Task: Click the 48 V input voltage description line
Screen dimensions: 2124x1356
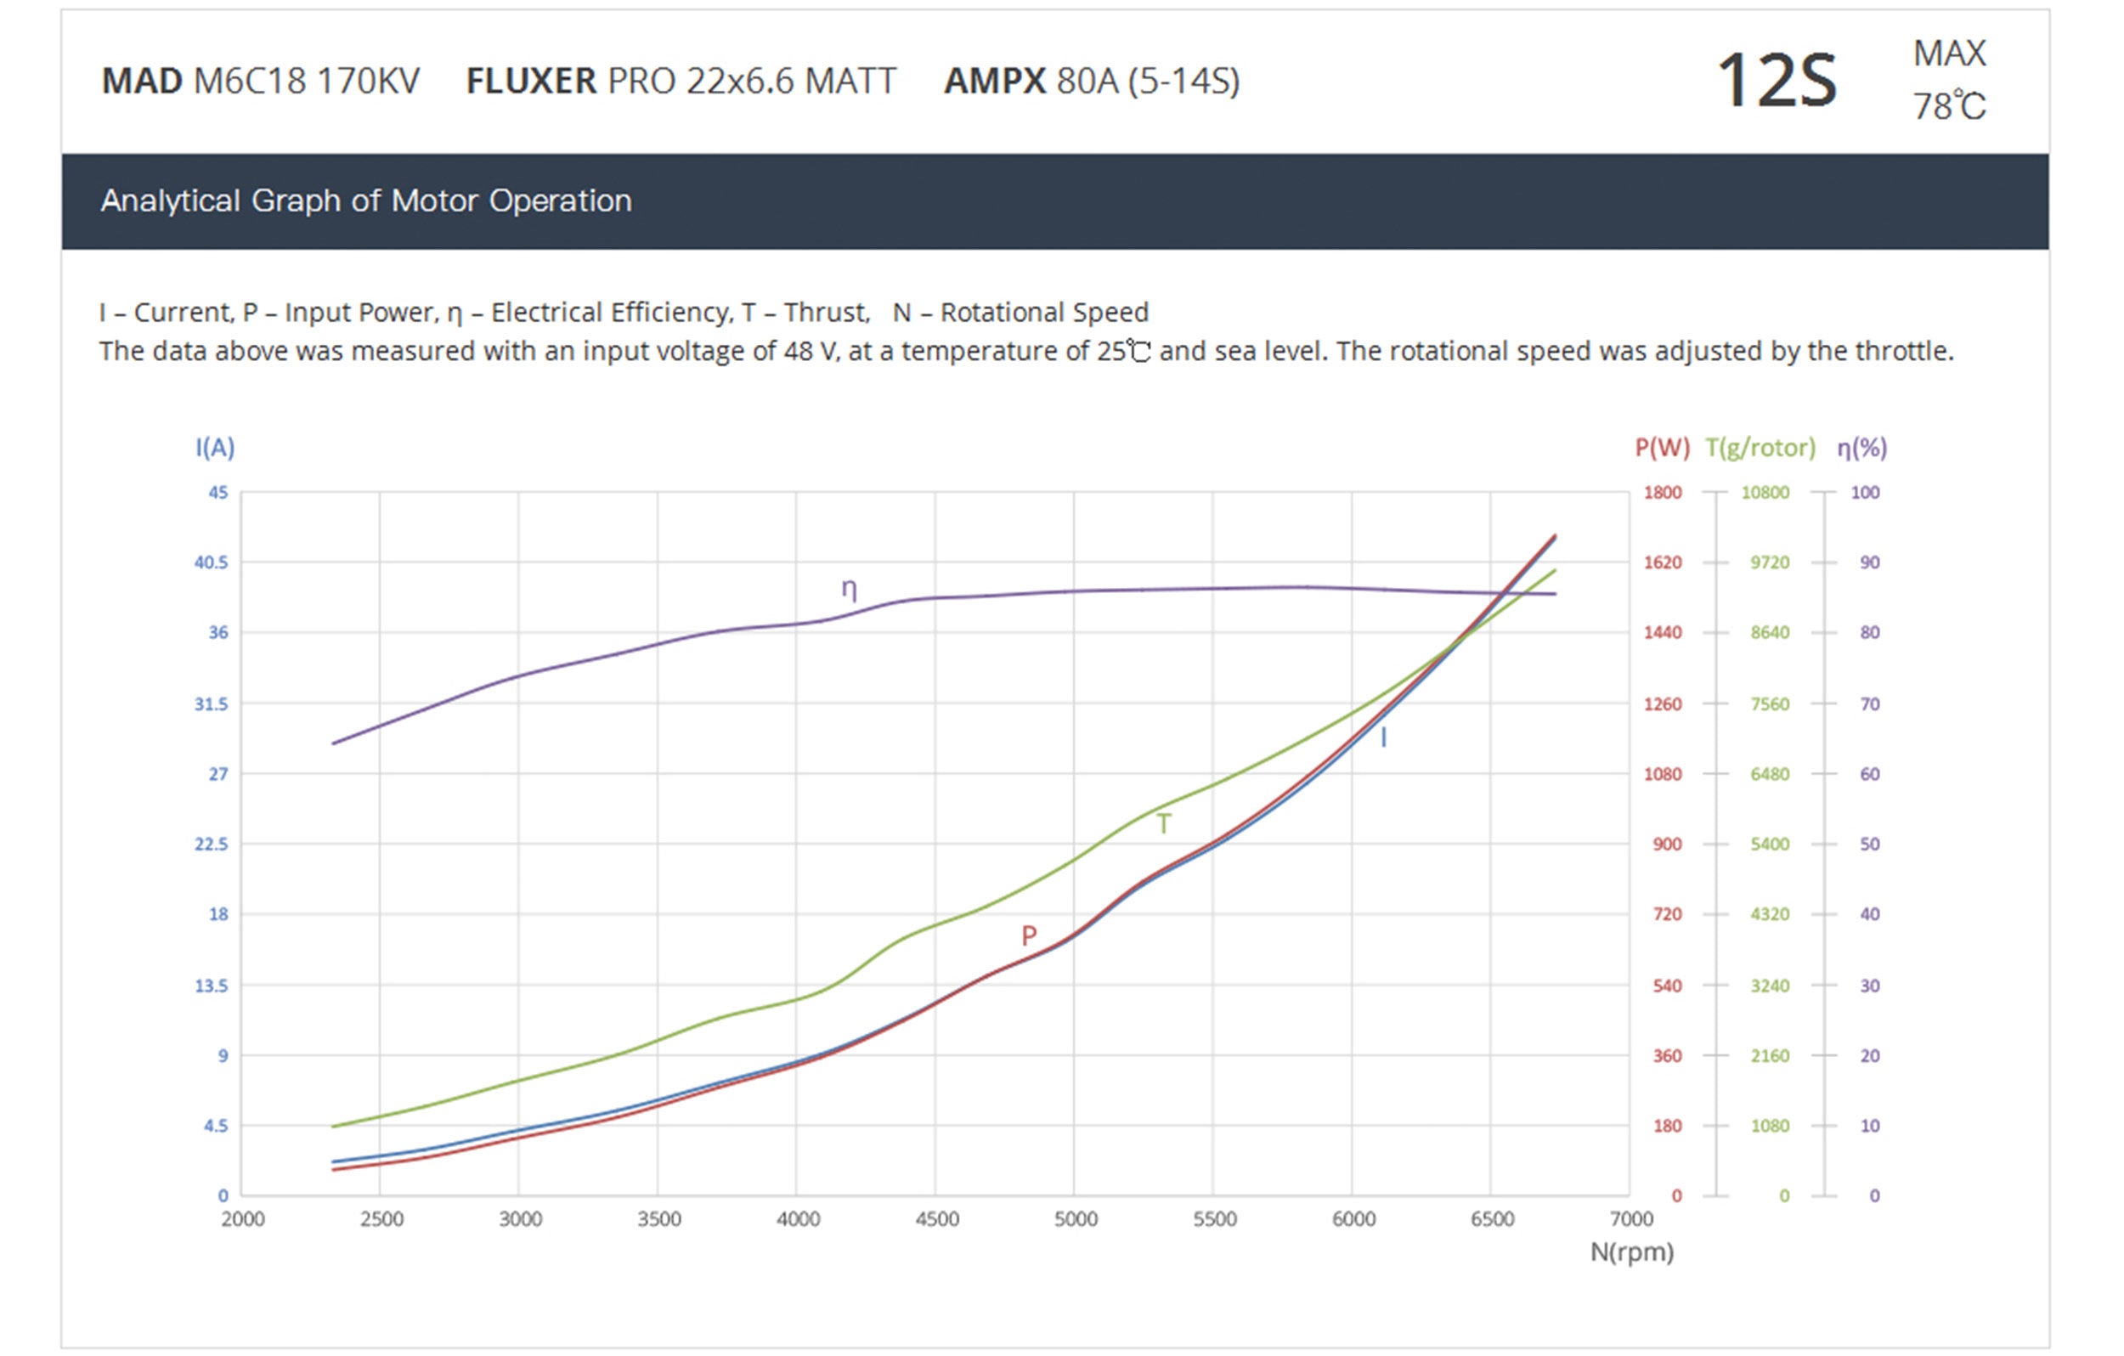Action: (x=1025, y=351)
